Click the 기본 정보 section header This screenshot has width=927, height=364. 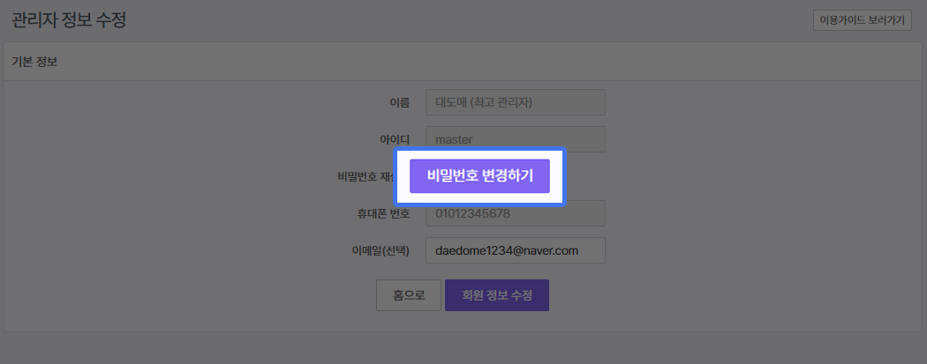[x=34, y=63]
